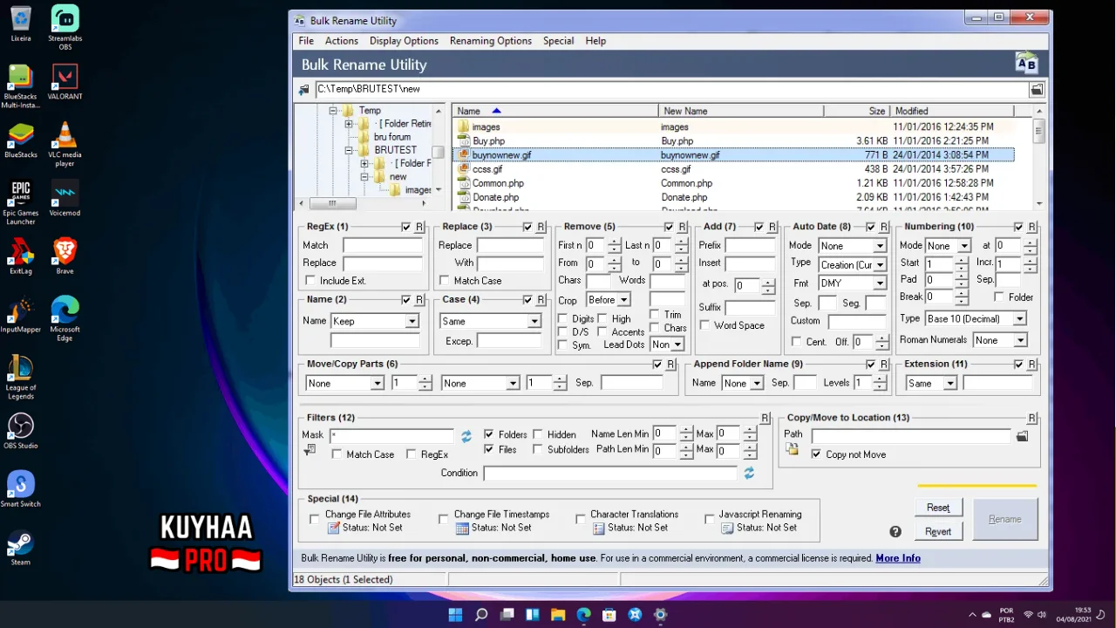
Task: Open Steam desktop icon
Action: (x=21, y=548)
